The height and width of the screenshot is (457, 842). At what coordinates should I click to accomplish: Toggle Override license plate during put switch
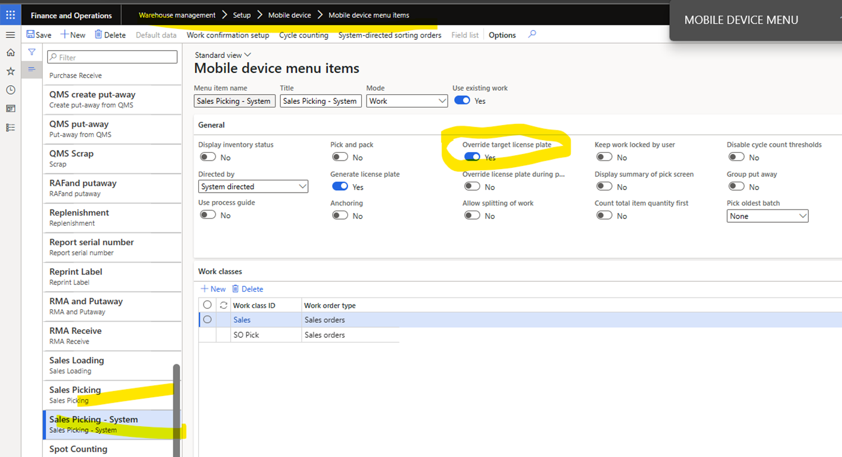[x=472, y=187]
